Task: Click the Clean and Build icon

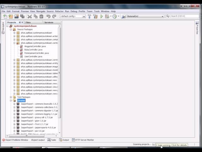Action: pos(95,16)
